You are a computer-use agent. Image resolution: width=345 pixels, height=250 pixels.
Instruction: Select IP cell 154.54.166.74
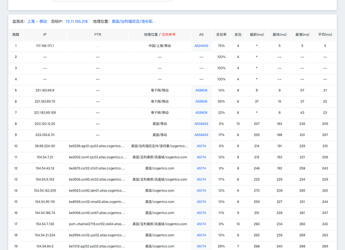click(45, 213)
